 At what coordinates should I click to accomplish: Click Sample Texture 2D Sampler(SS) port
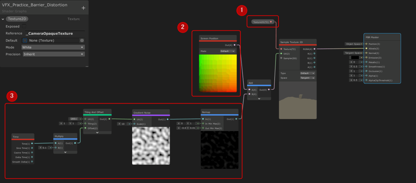[281, 58]
